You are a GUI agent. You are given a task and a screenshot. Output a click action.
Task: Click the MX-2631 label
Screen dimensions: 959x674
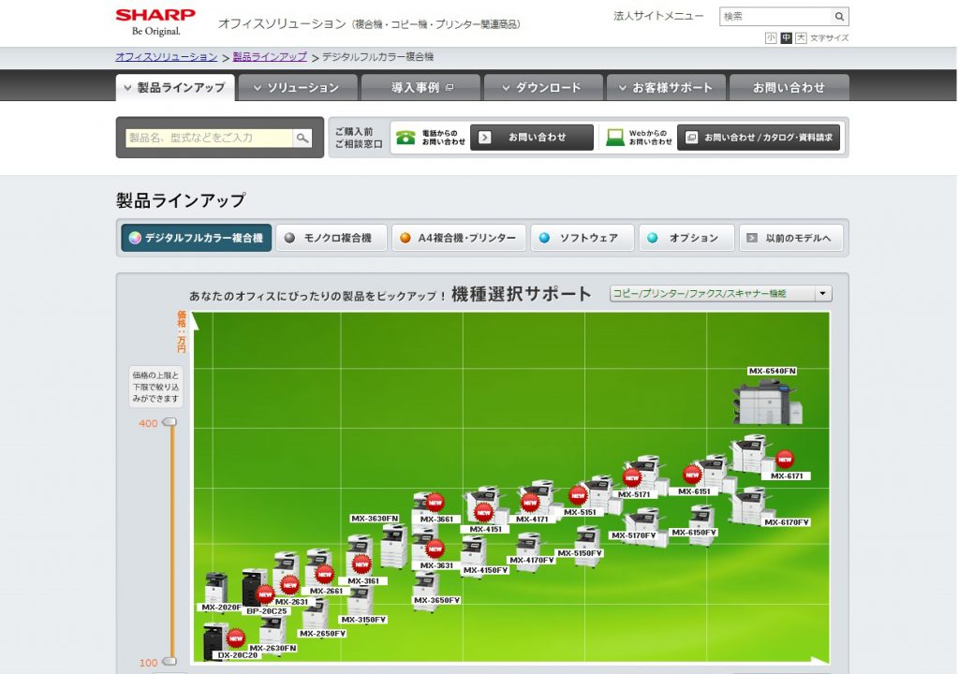pyautogui.click(x=292, y=602)
